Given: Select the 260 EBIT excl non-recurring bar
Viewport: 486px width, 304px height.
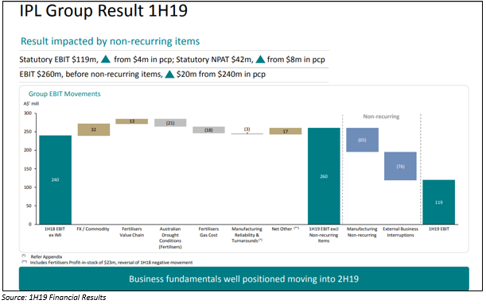Looking at the screenshot, I should coord(324,176).
